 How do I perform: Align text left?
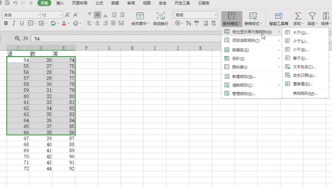point(89,23)
